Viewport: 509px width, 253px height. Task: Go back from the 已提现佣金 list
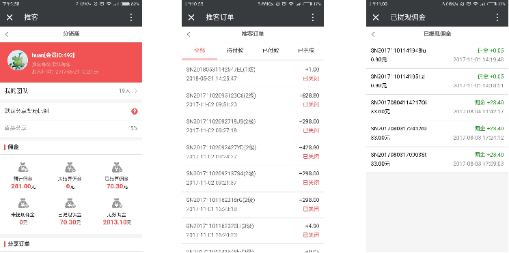pyautogui.click(x=373, y=34)
